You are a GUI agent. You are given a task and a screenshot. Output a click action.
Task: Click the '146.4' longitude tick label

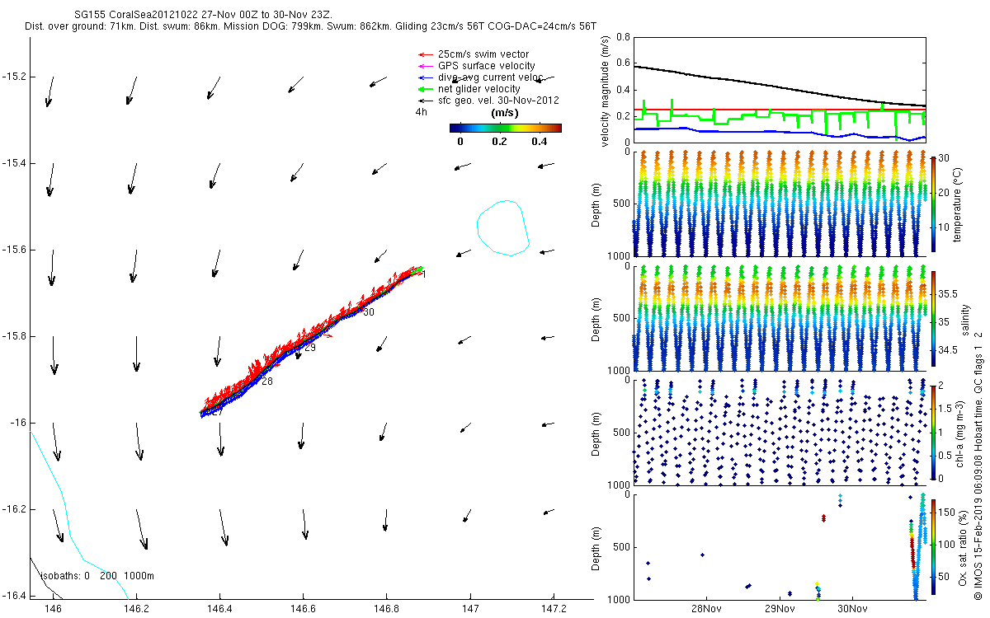tap(219, 608)
